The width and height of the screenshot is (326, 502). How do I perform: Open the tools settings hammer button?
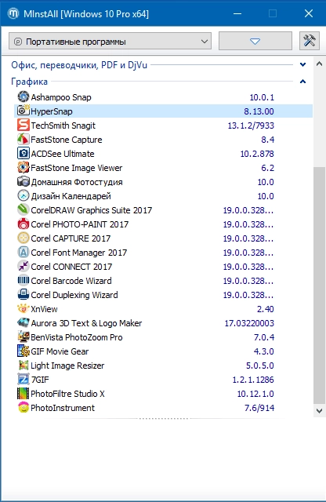(310, 41)
